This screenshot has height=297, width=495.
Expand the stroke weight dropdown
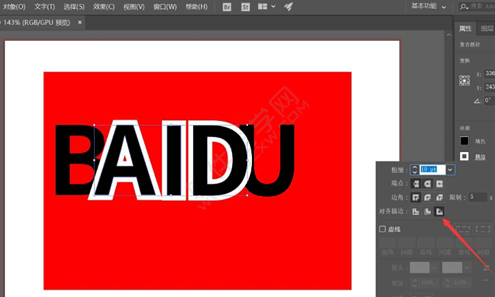(x=450, y=170)
